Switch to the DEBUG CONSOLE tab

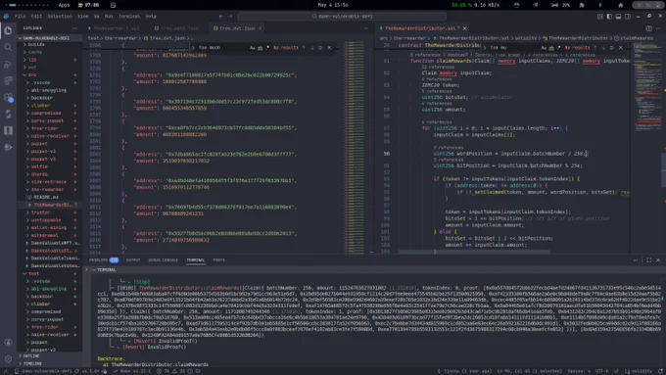click(x=164, y=259)
